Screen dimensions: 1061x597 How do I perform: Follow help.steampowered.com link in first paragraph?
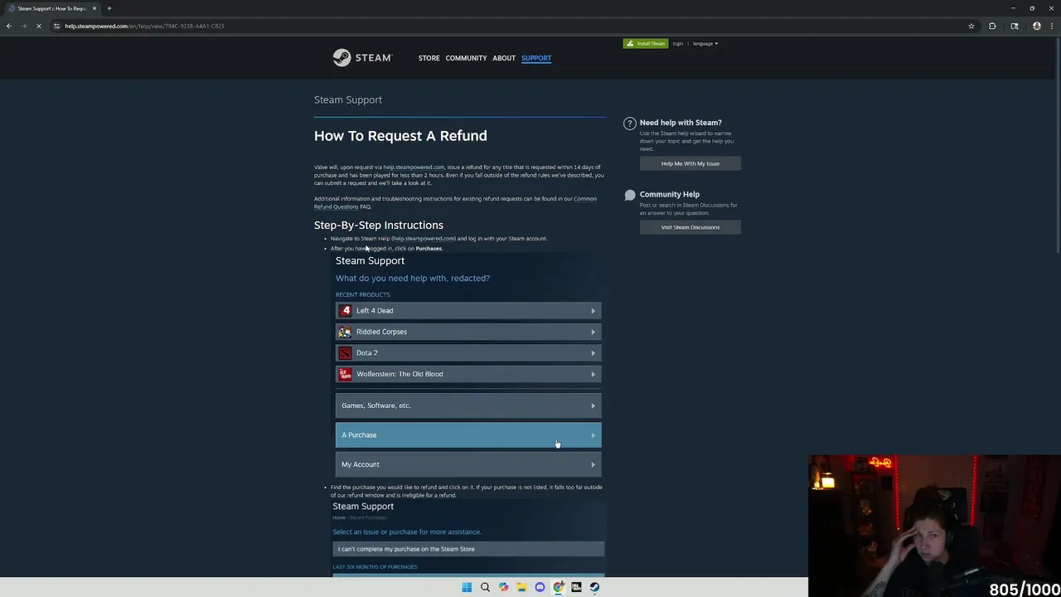coord(414,167)
